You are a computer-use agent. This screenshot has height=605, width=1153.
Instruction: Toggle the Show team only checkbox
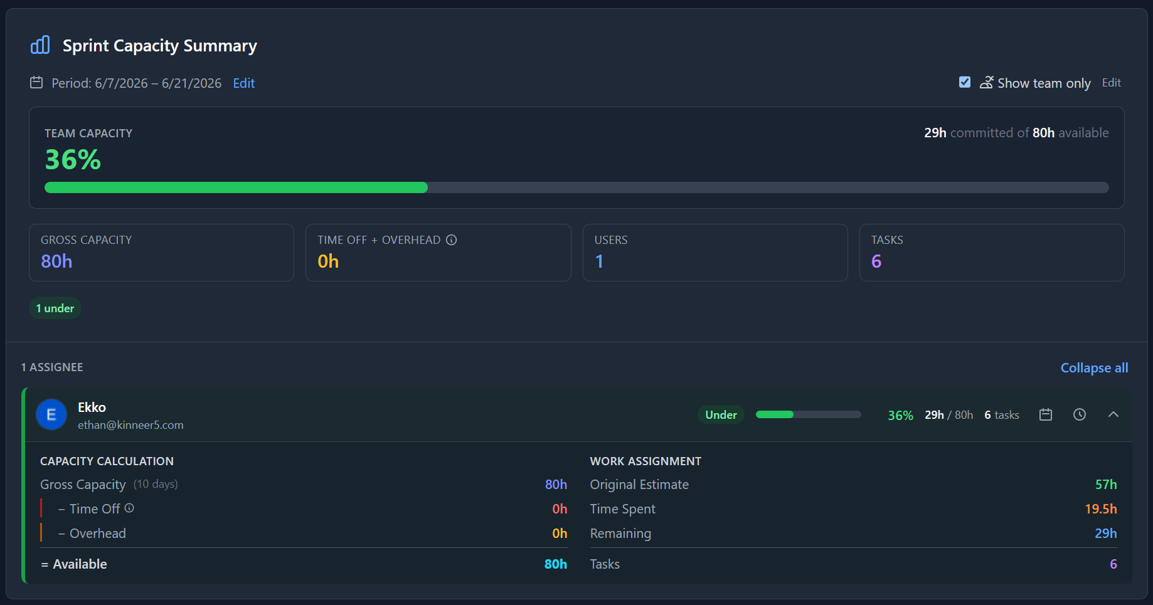pos(965,82)
